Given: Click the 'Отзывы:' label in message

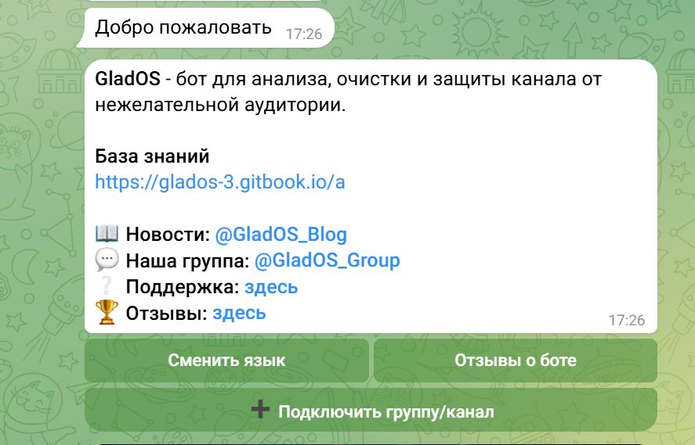Looking at the screenshot, I should (167, 313).
